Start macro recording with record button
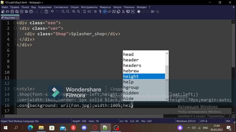 (x=139, y=11)
